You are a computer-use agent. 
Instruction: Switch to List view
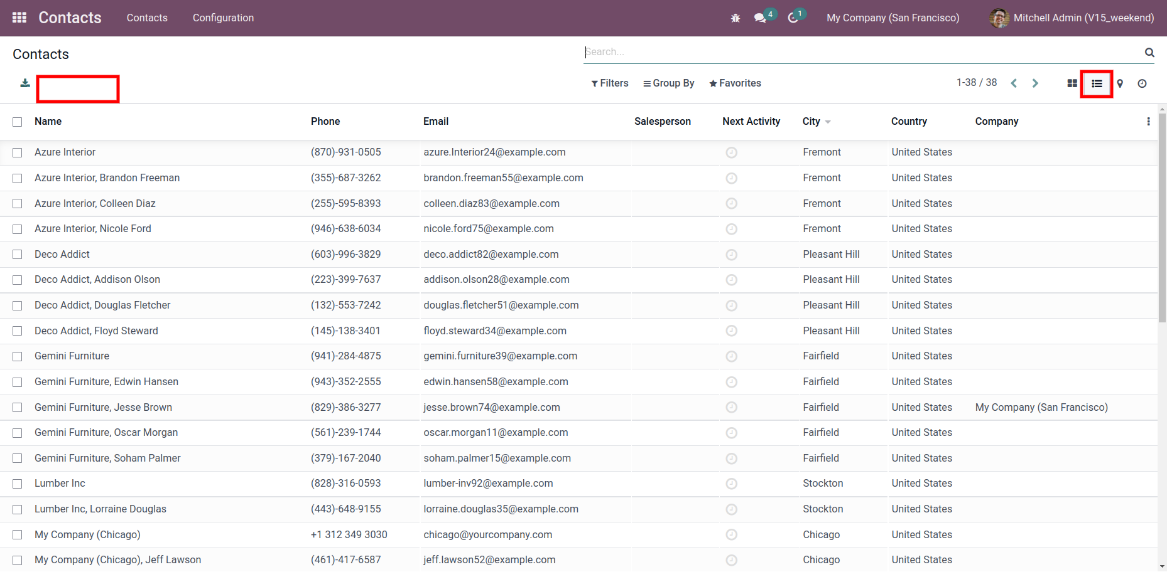1097,83
